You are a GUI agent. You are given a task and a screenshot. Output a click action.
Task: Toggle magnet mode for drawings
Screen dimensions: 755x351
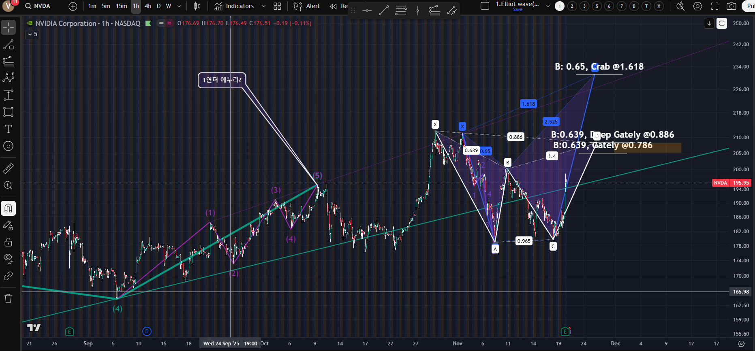tap(8, 208)
